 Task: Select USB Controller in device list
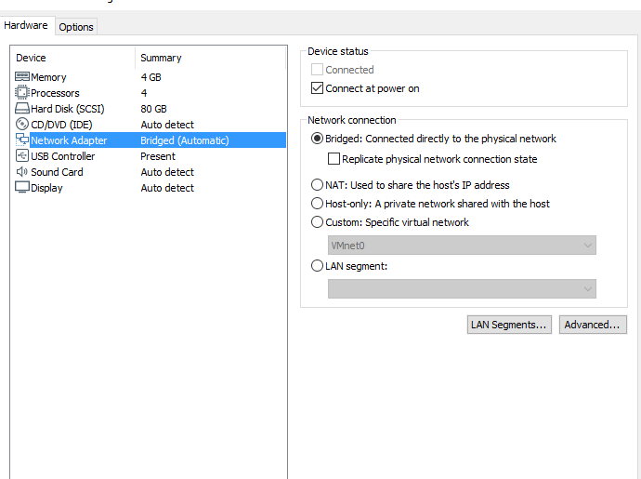click(62, 156)
